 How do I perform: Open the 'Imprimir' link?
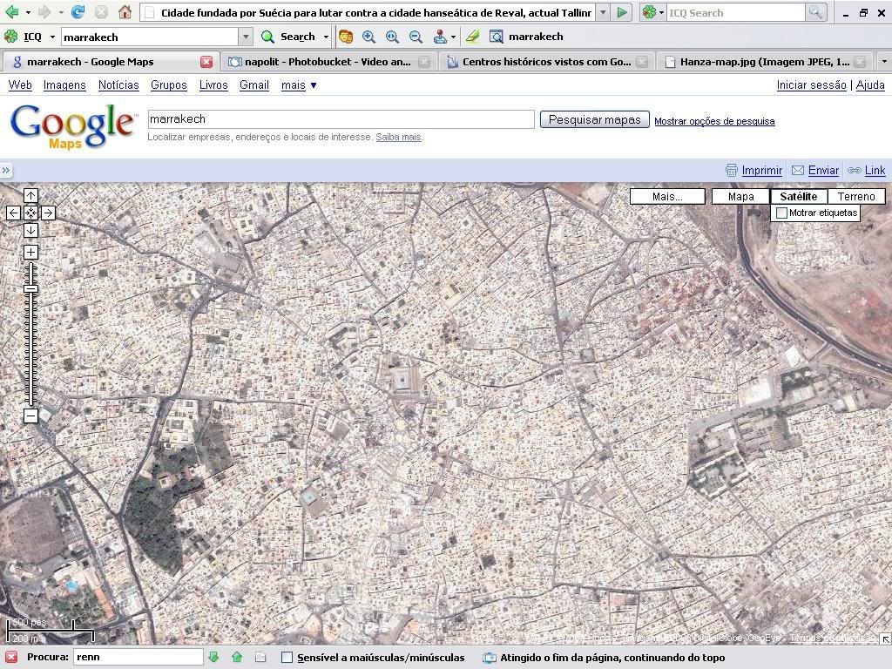[x=760, y=171]
